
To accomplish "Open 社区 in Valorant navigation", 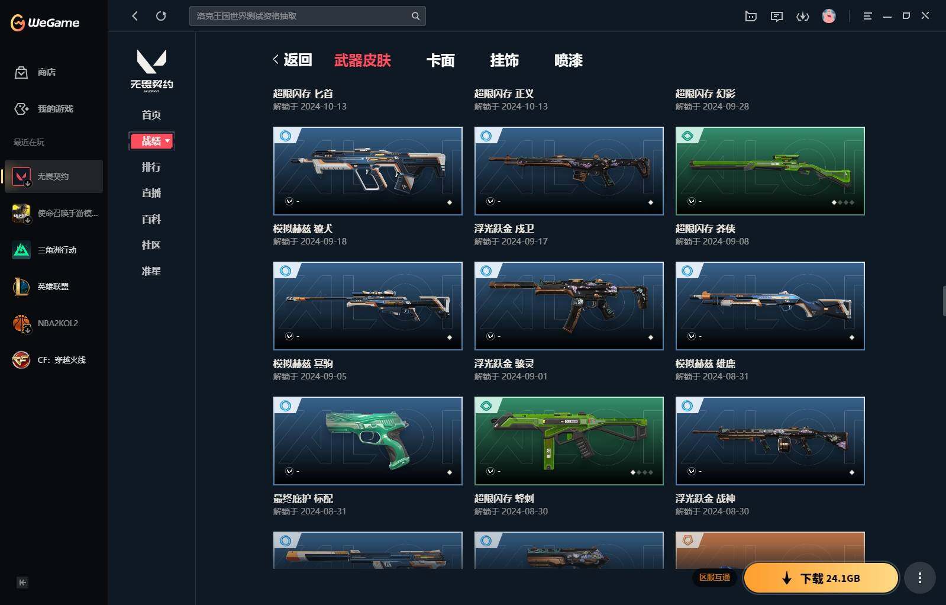I will (151, 245).
